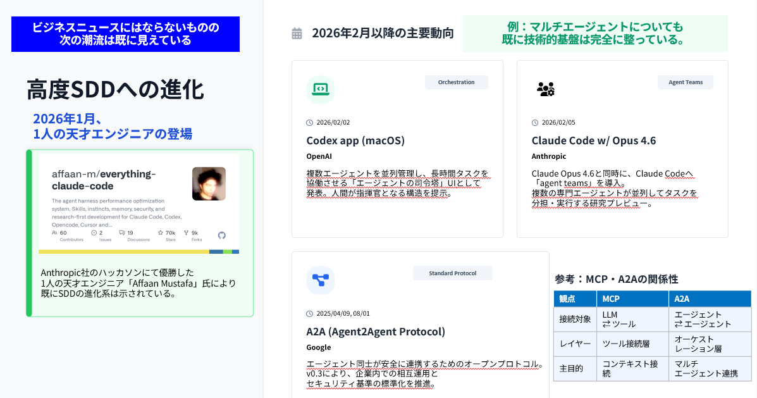This screenshot has width=757, height=398.
Task: Click the table cell LLM ⇄ツール
Action: click(632, 320)
